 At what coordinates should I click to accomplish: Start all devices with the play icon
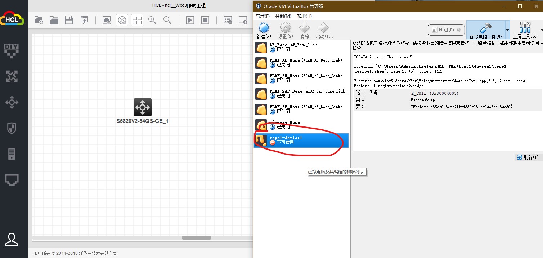point(190,20)
